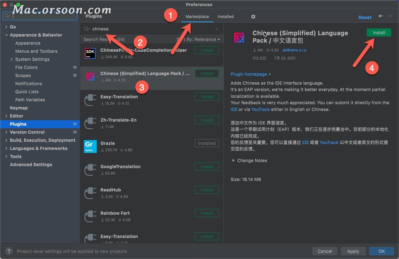
Task: Click the Installed button for Grazie
Action: coord(207,144)
